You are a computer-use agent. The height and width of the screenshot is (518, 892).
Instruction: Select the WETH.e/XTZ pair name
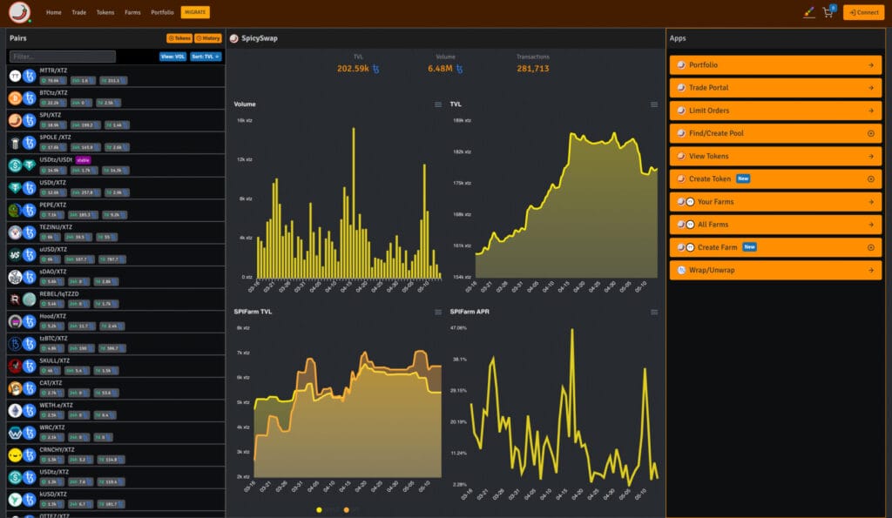[x=57, y=406]
